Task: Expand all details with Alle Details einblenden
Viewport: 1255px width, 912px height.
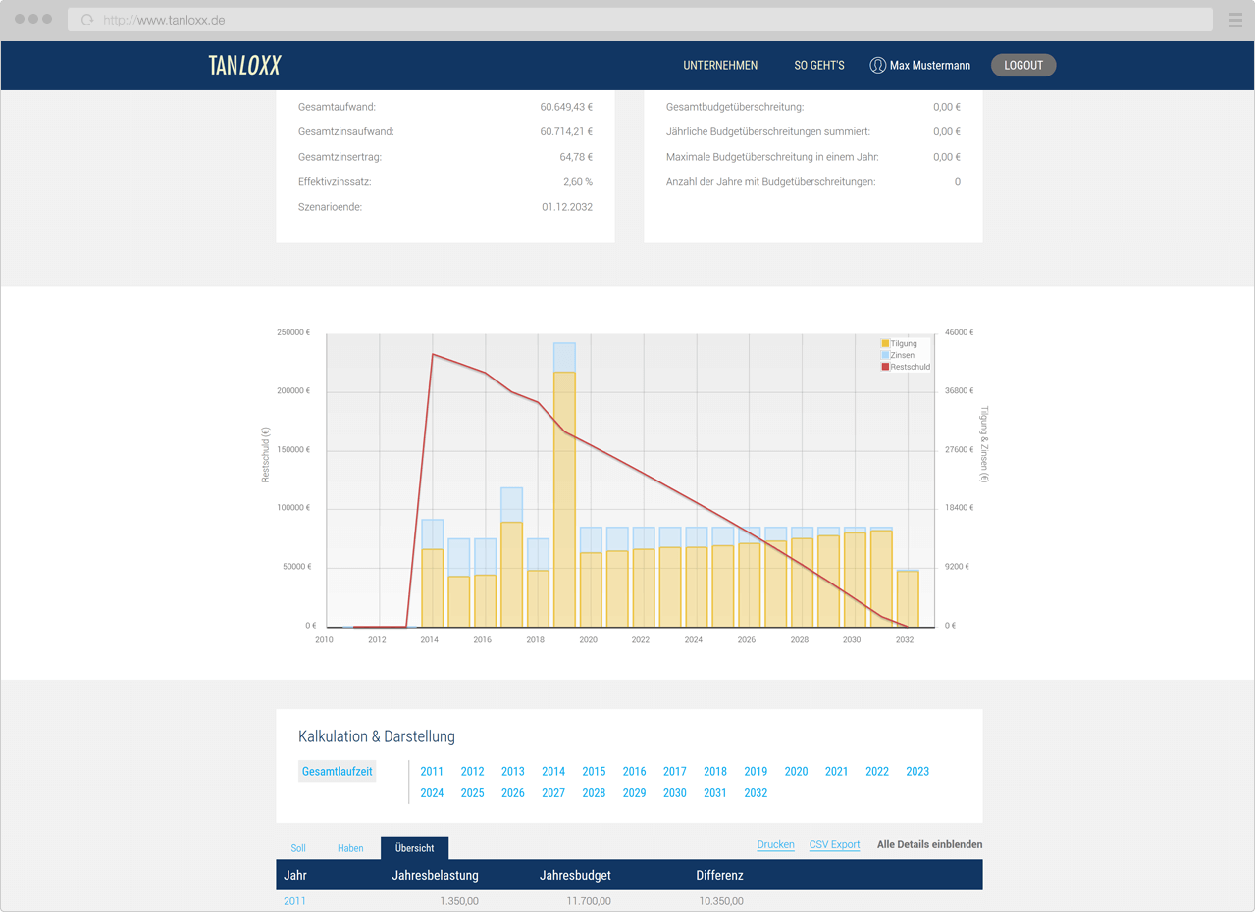Action: pos(929,844)
